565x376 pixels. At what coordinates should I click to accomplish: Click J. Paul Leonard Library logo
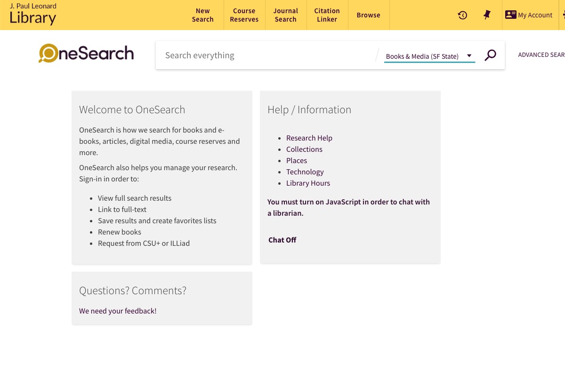[x=33, y=14]
